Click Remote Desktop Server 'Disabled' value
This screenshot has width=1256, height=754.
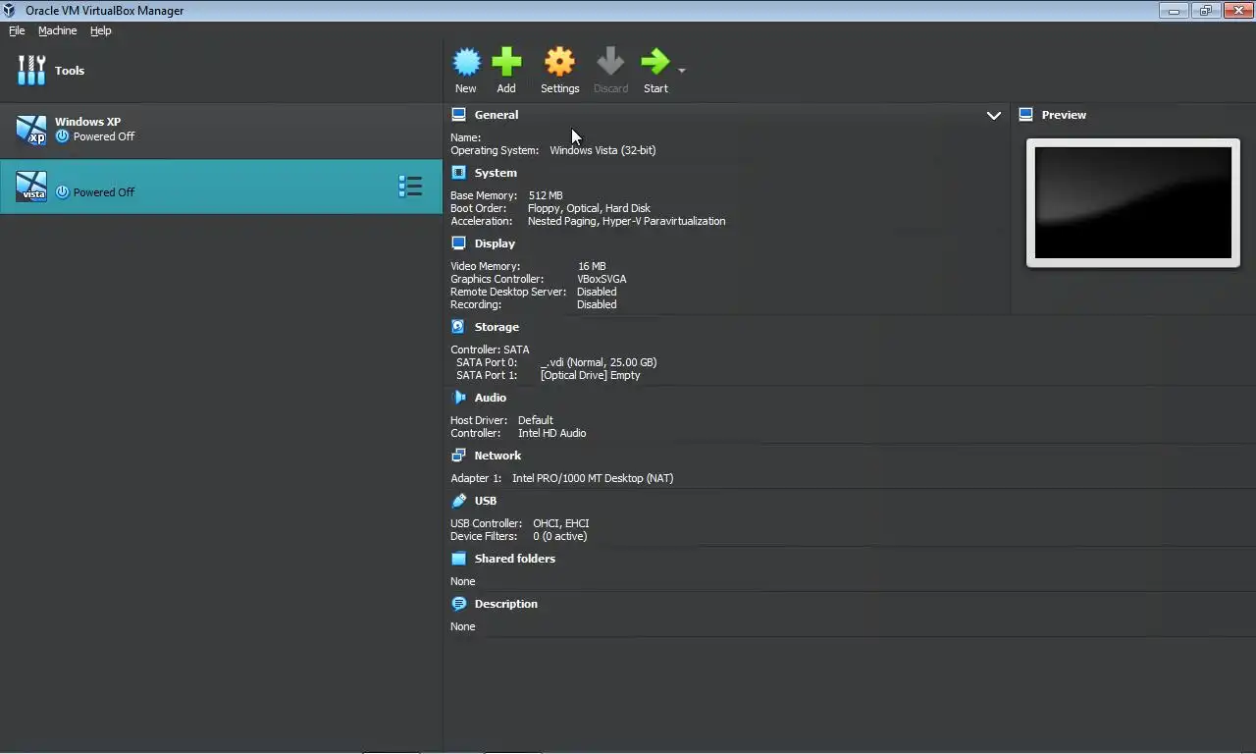coord(597,292)
